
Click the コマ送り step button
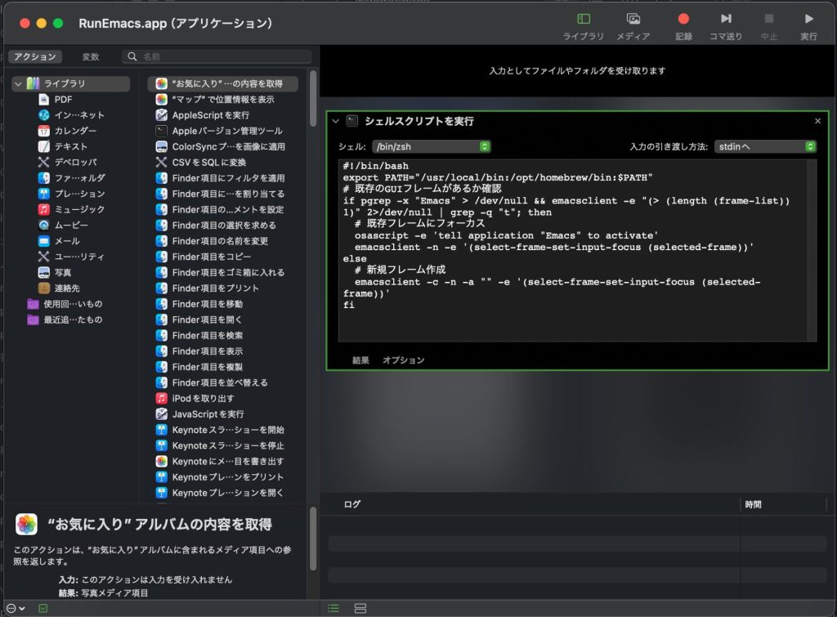click(x=726, y=26)
